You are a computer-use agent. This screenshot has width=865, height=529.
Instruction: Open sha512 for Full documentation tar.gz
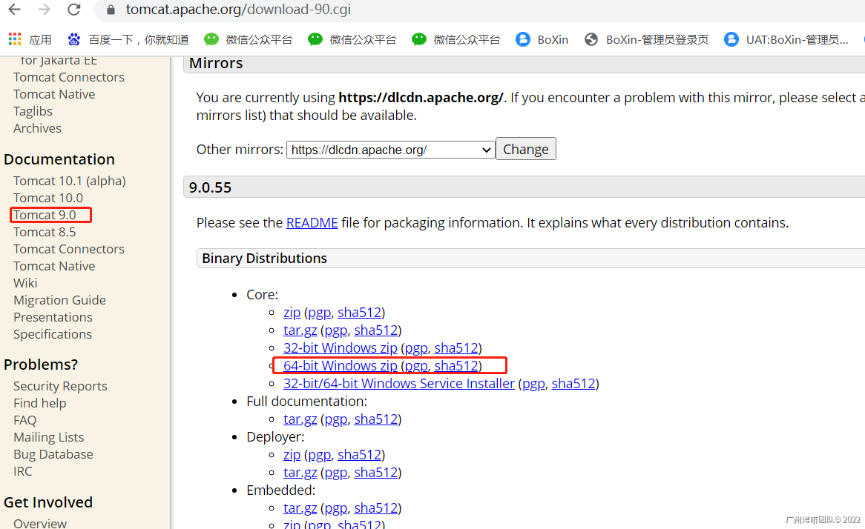tap(375, 419)
